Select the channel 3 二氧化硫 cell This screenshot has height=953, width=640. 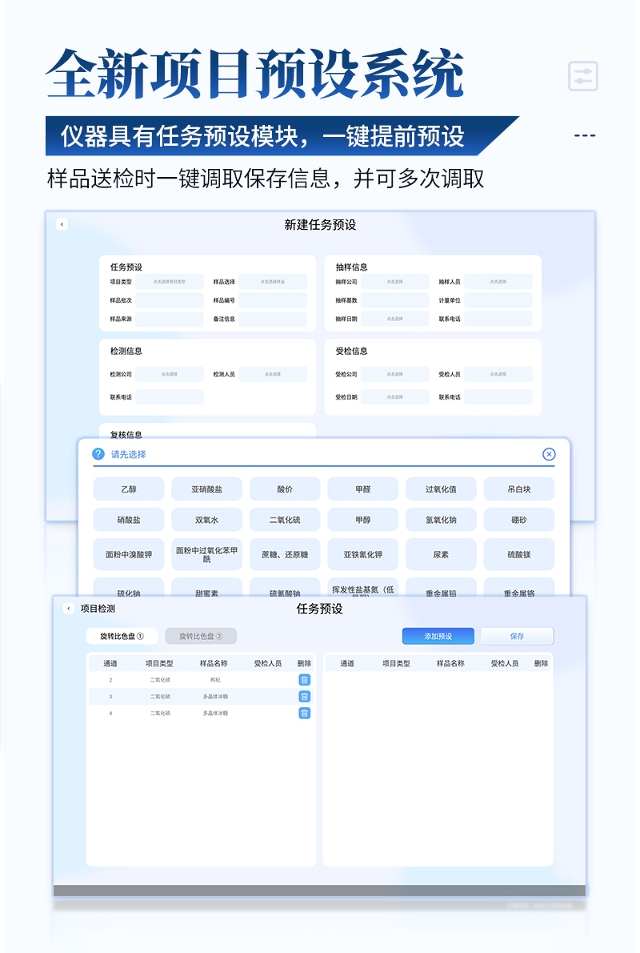coord(160,697)
